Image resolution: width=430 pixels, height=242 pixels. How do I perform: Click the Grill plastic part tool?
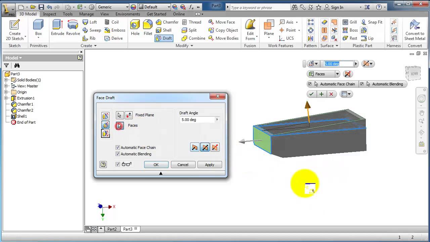(x=350, y=22)
